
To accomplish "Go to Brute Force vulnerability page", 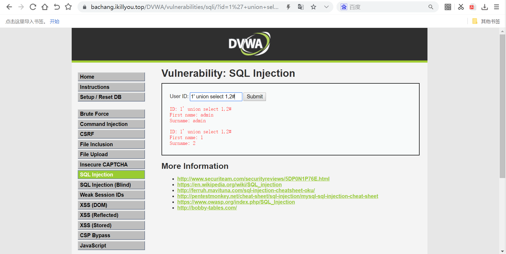I will click(111, 114).
